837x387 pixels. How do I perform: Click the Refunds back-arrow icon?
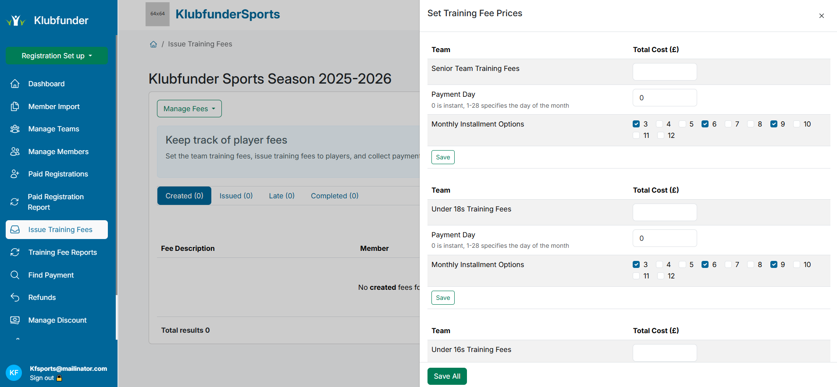[15, 297]
